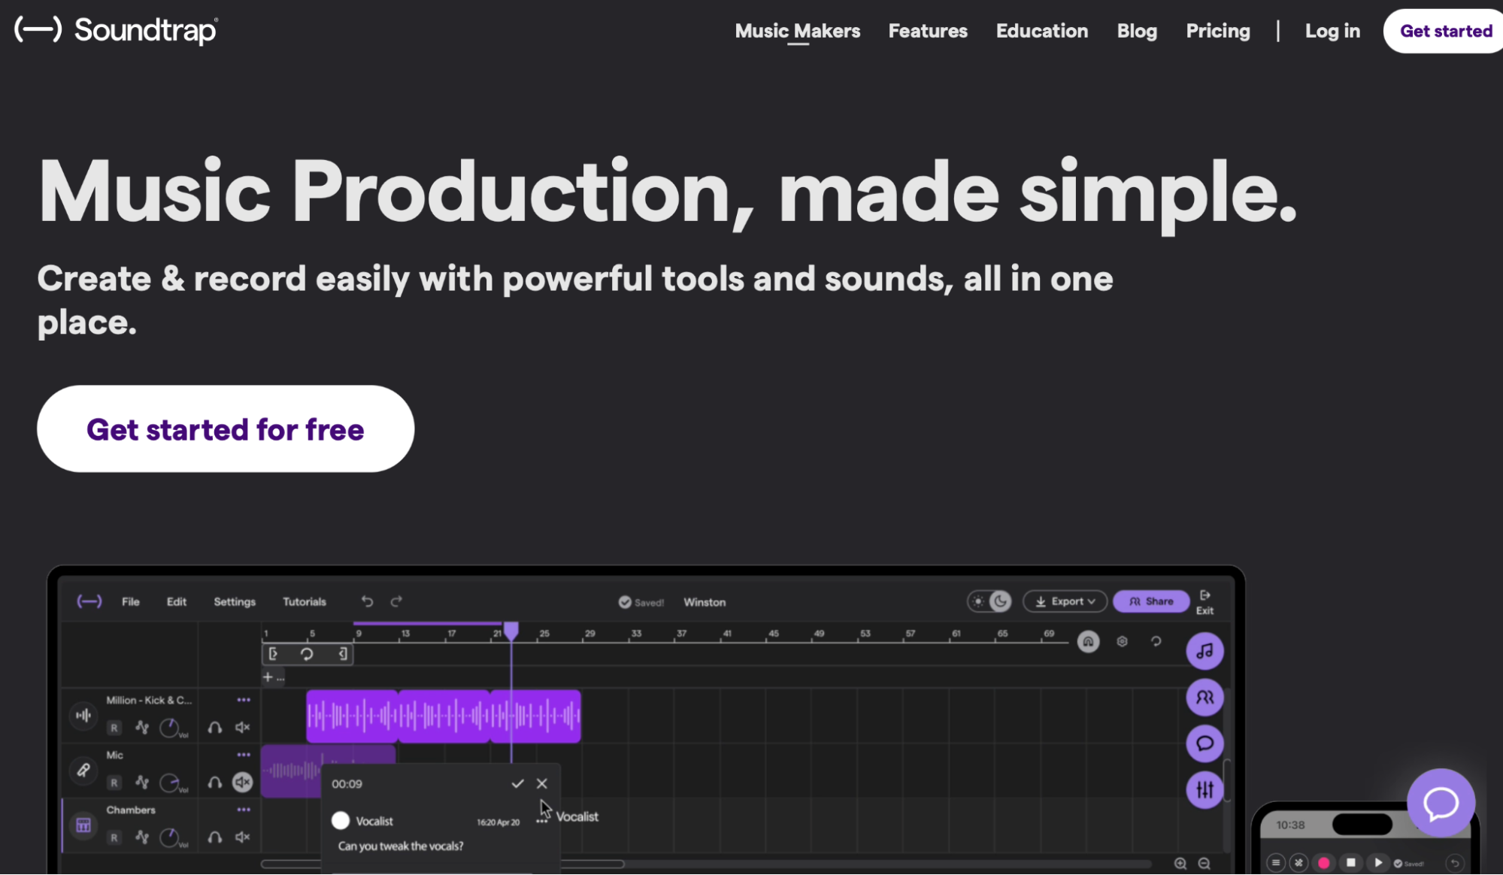Unmute the Mic track speaker button
The image size is (1503, 875).
click(x=242, y=783)
